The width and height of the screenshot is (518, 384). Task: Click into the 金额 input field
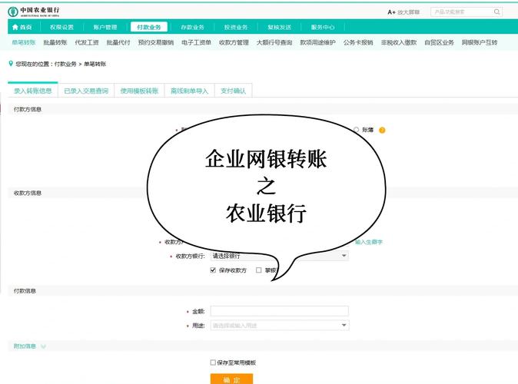pyautogui.click(x=280, y=311)
